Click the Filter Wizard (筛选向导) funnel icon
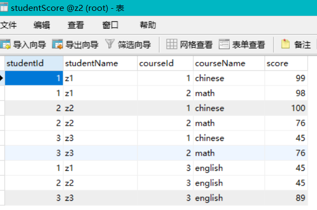 pos(110,44)
